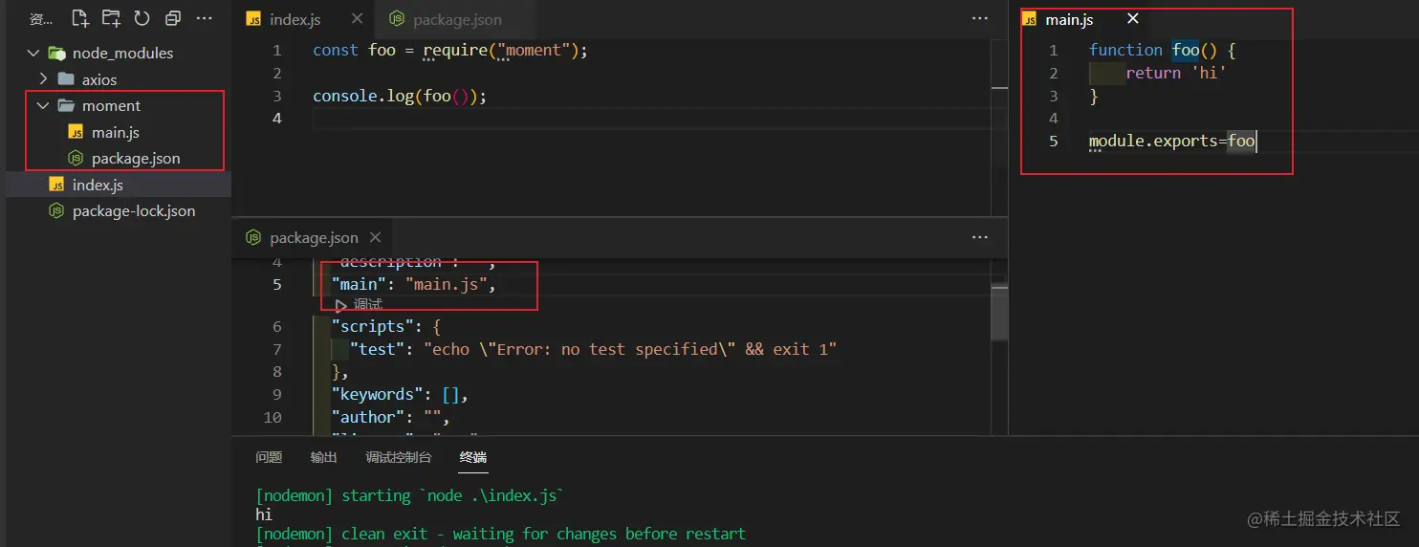Image resolution: width=1419 pixels, height=547 pixels.
Task: Close the main.js editor tab
Action: 1133,19
